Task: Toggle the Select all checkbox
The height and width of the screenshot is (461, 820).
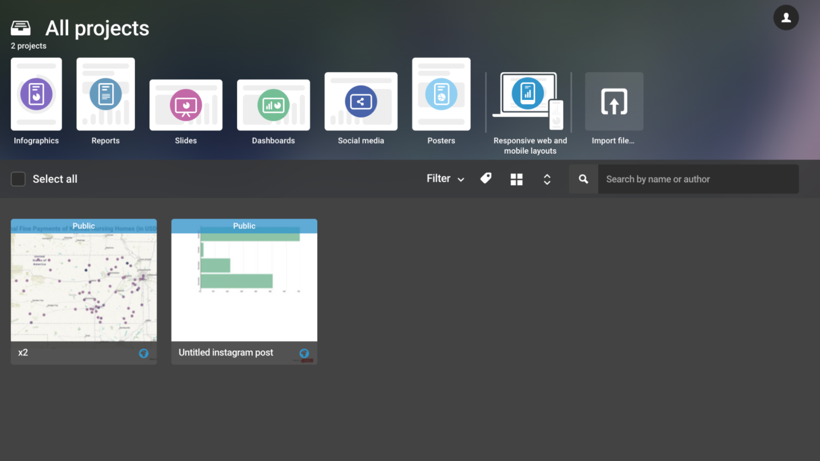Action: (x=18, y=179)
